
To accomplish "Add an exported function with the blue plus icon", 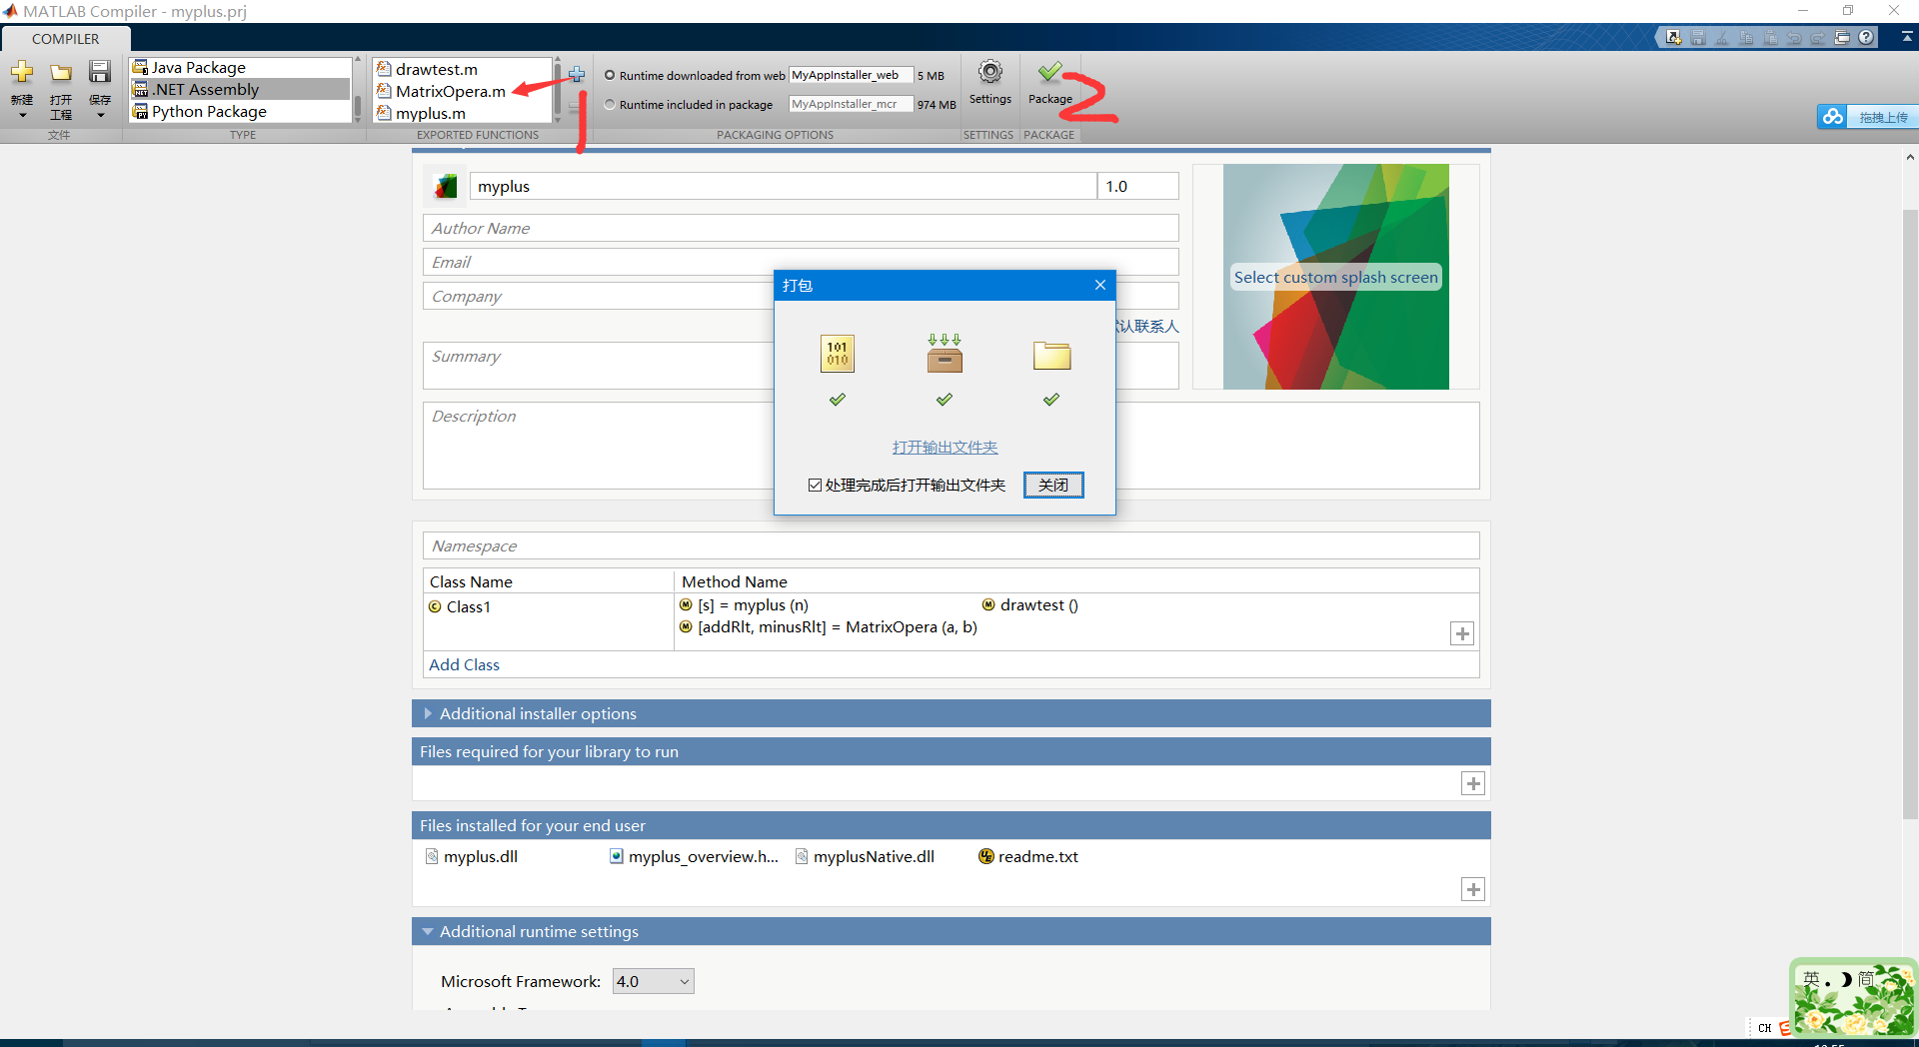I will pos(577,74).
